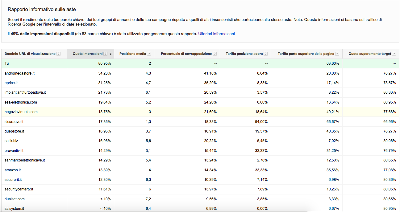Open help icon next to Dominio URL di visualizzazione

59,54
